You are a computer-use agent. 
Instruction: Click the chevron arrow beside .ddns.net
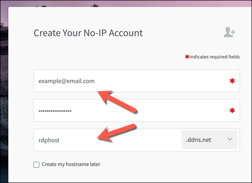pyautogui.click(x=230, y=139)
